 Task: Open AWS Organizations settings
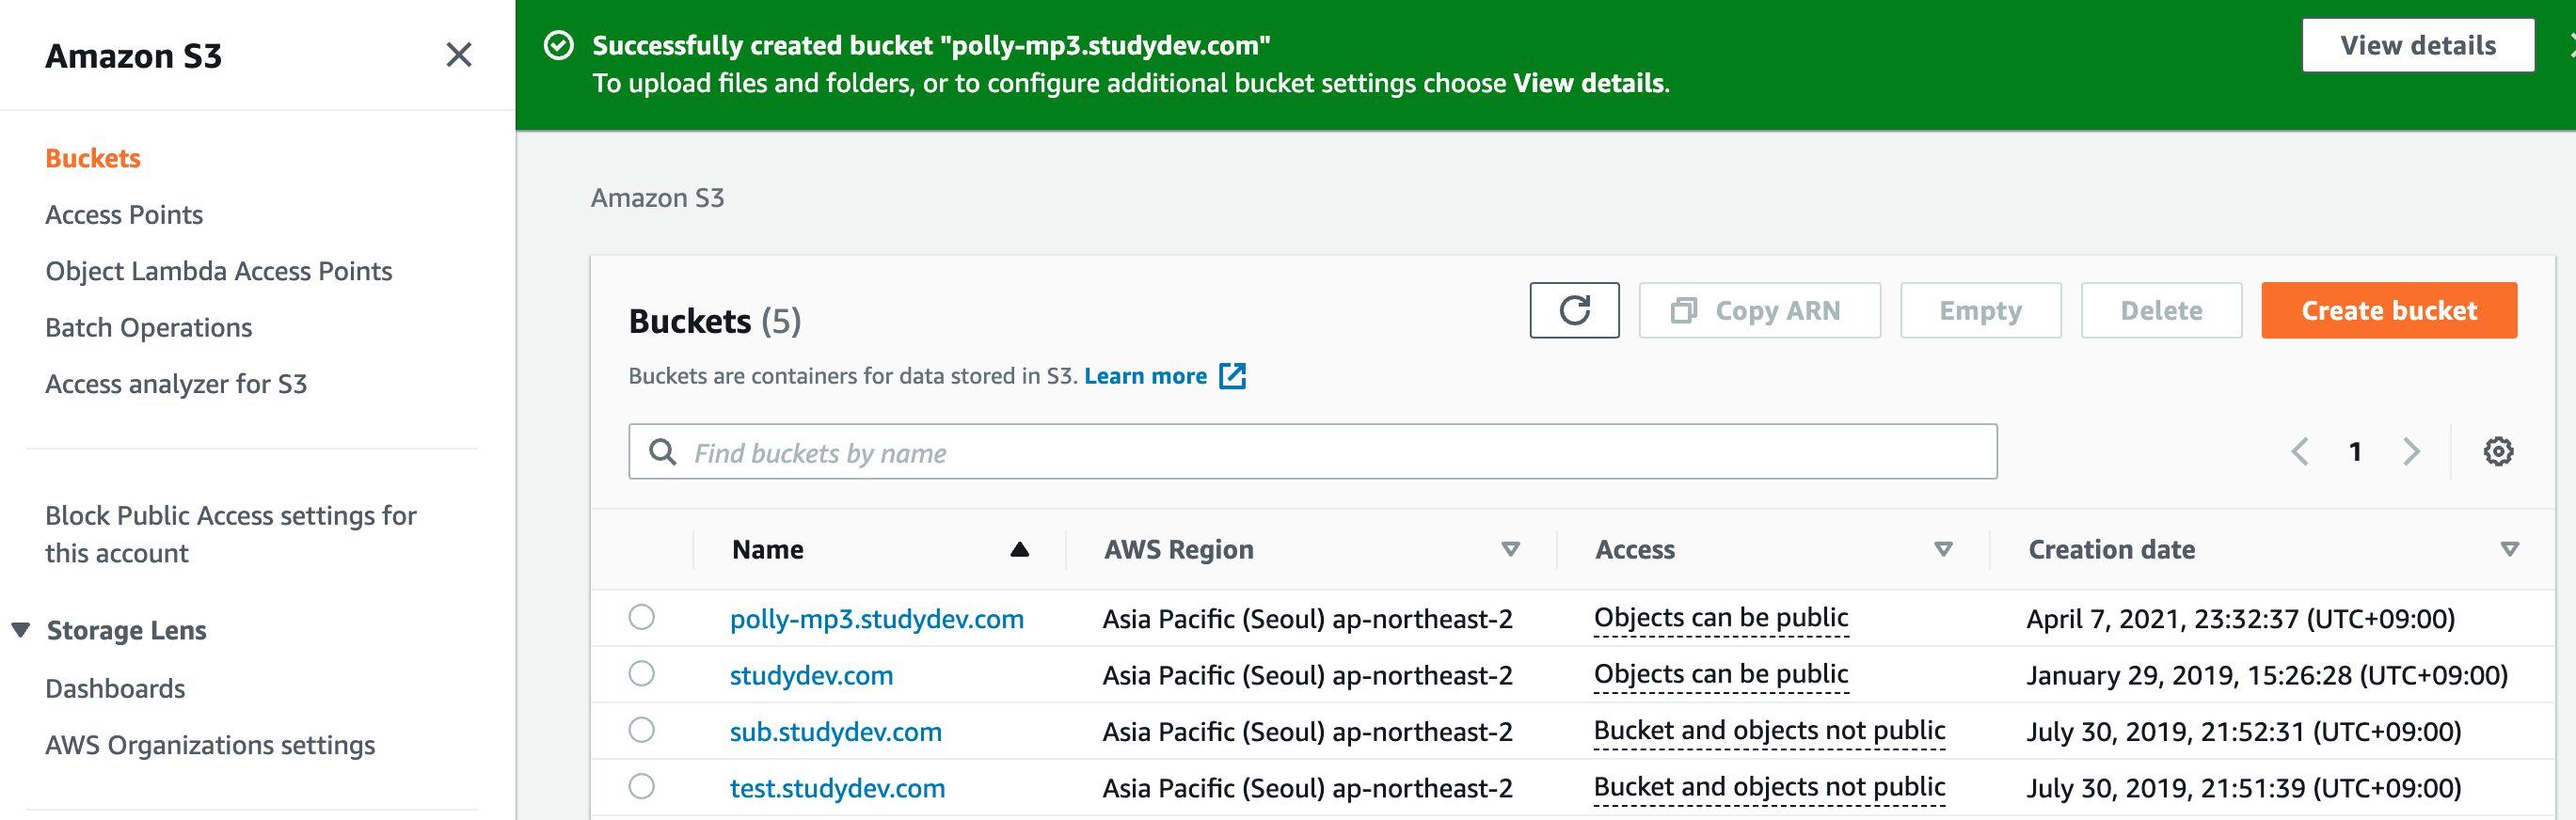[x=210, y=745]
